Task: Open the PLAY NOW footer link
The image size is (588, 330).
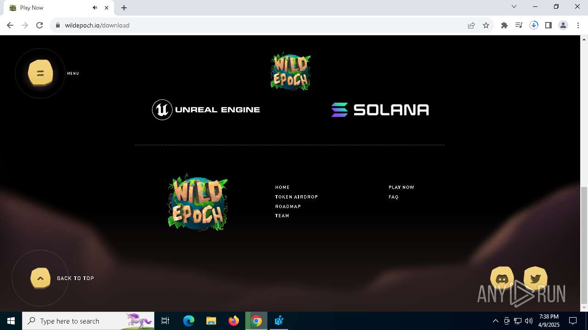Action: click(x=401, y=187)
